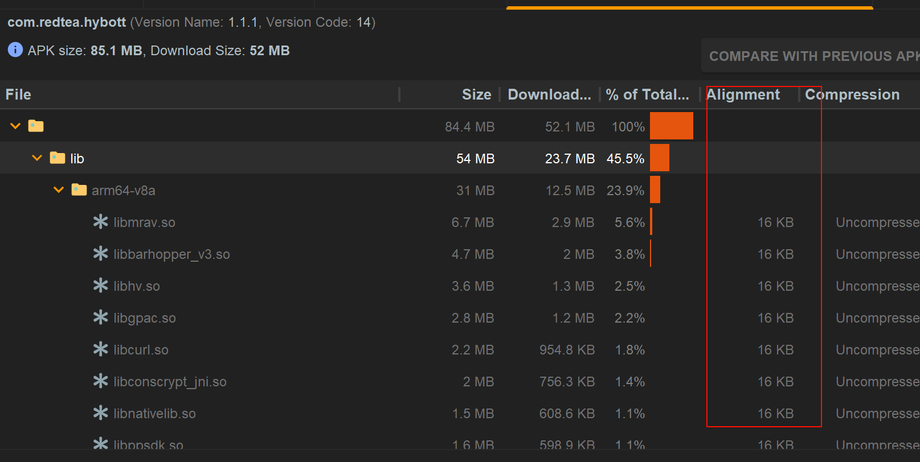Click the root folder icon

(x=36, y=126)
